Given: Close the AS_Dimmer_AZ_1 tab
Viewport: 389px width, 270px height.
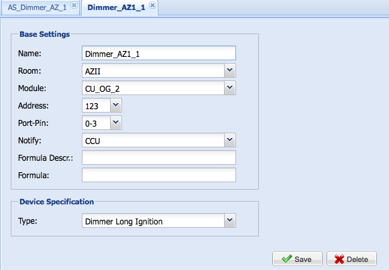Looking at the screenshot, I should pos(74,5).
